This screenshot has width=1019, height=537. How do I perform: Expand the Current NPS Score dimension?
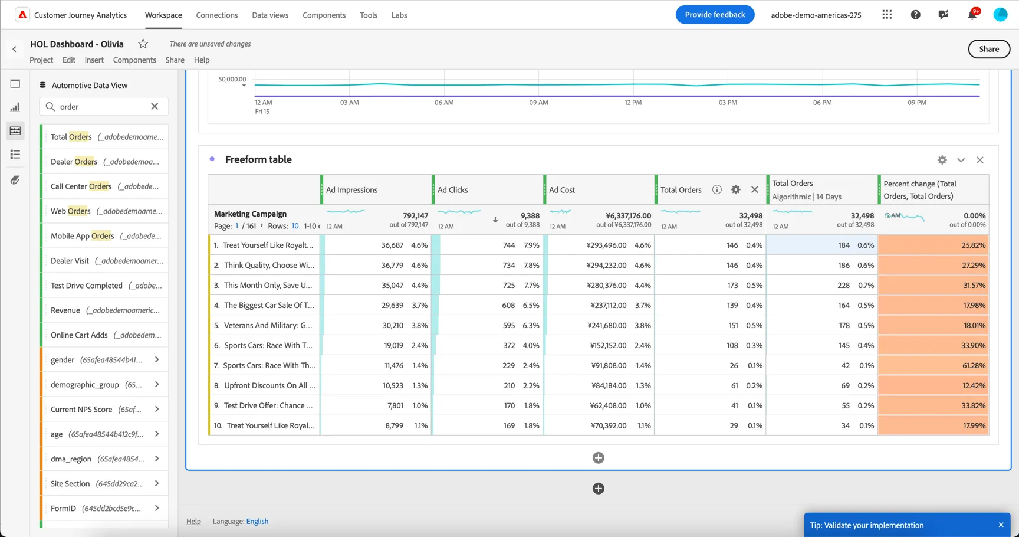(157, 409)
